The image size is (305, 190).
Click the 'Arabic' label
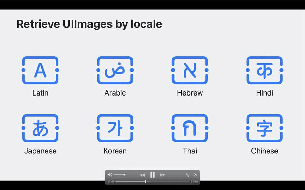(x=115, y=93)
